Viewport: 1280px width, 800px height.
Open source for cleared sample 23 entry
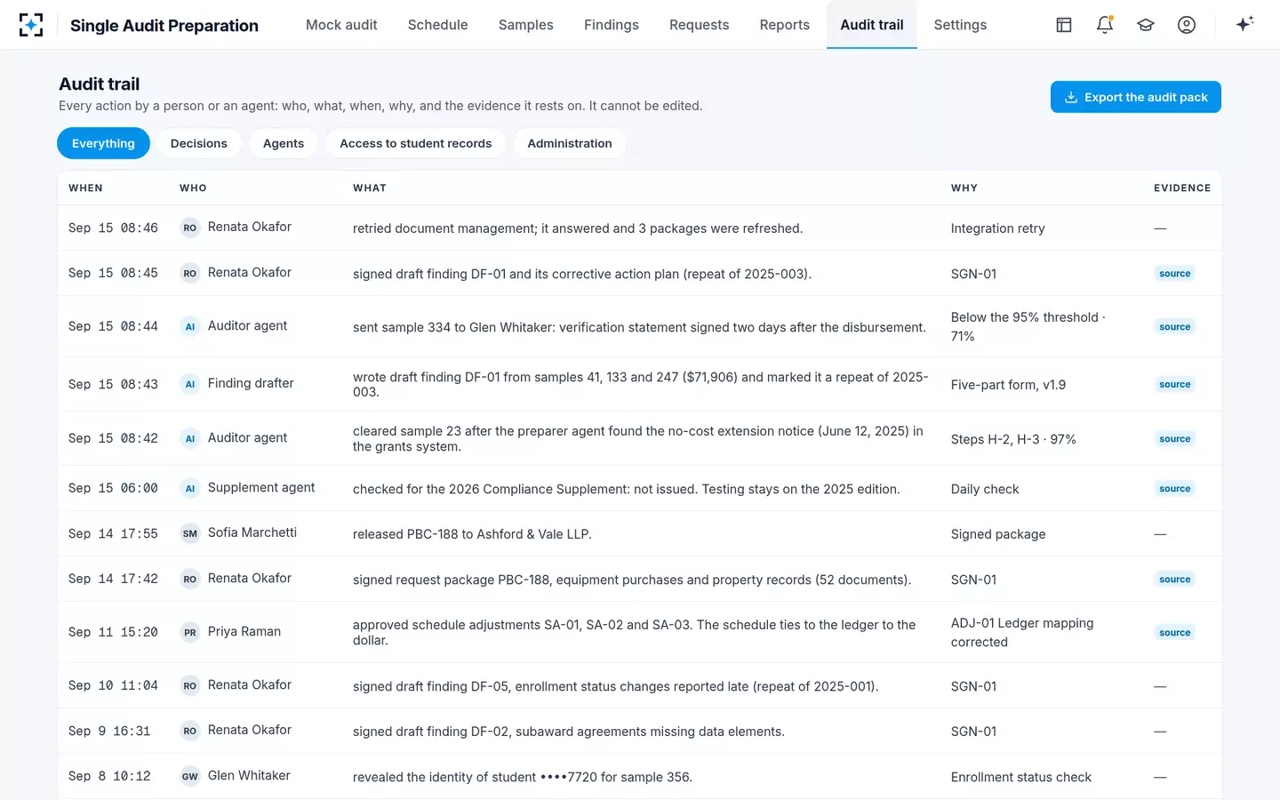1174,439
